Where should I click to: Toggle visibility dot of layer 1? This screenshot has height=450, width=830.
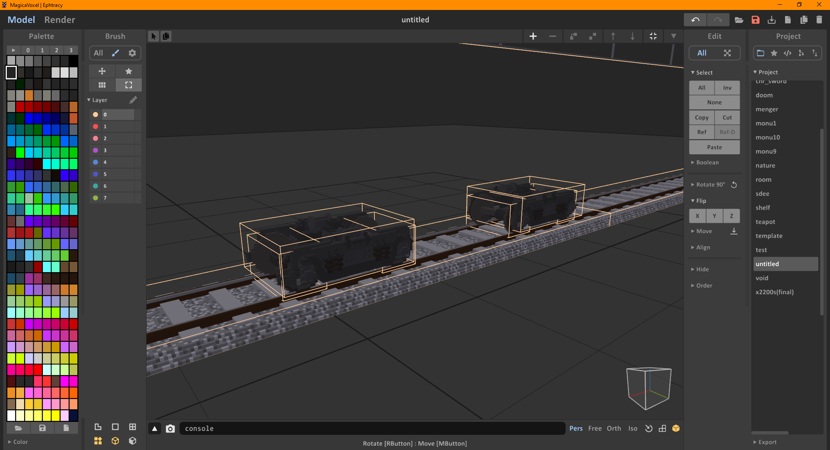point(96,126)
